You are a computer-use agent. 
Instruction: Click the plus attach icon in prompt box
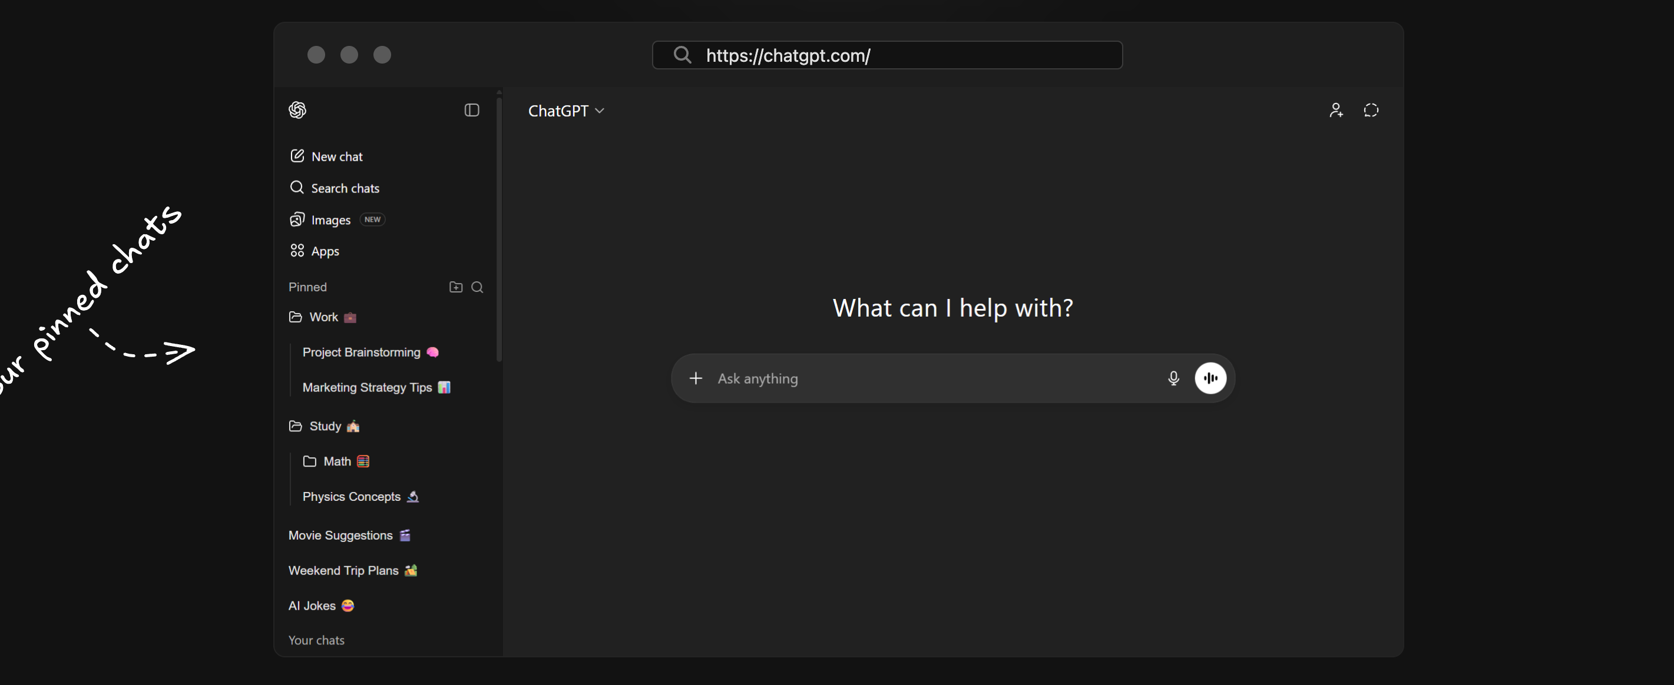click(x=695, y=378)
